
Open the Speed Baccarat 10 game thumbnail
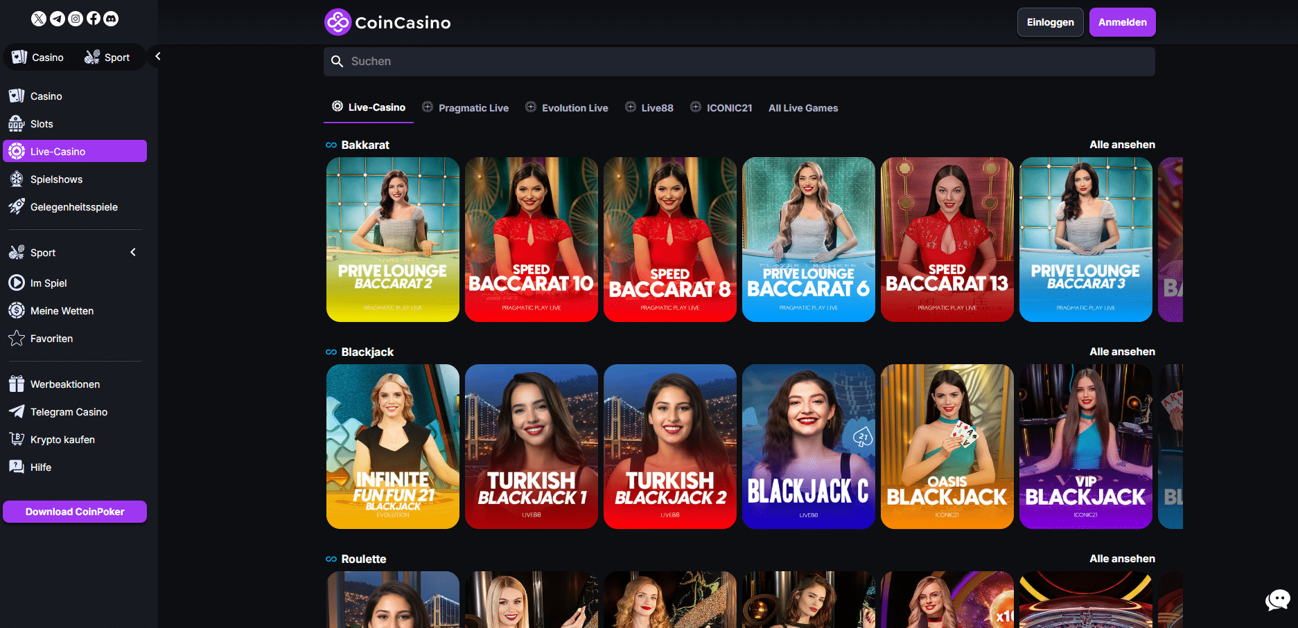(x=532, y=240)
